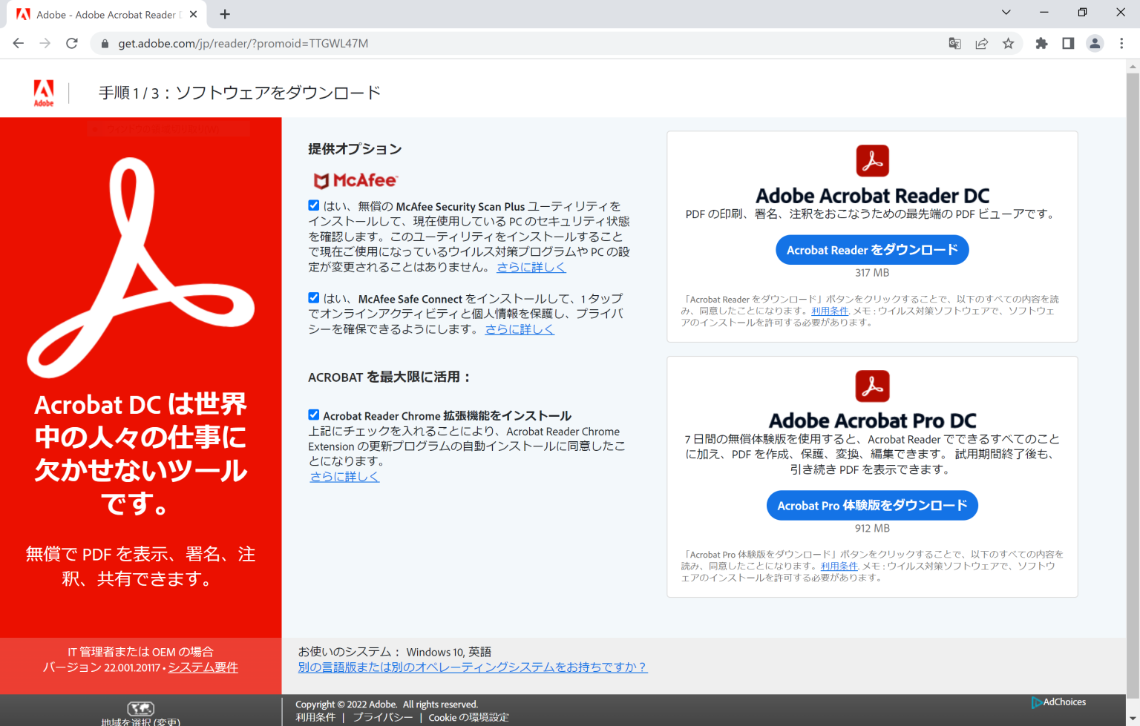Open the browser extensions puzzle icon
This screenshot has width=1140, height=726.
1041,43
